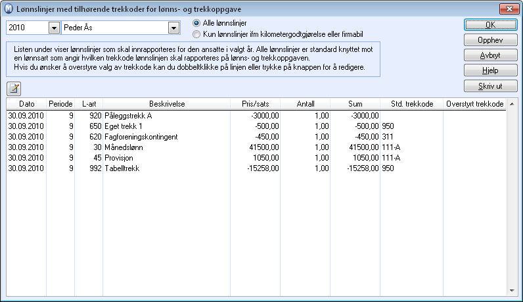Click the scrollbar up arrow in table
The width and height of the screenshot is (523, 302).
[512, 104]
